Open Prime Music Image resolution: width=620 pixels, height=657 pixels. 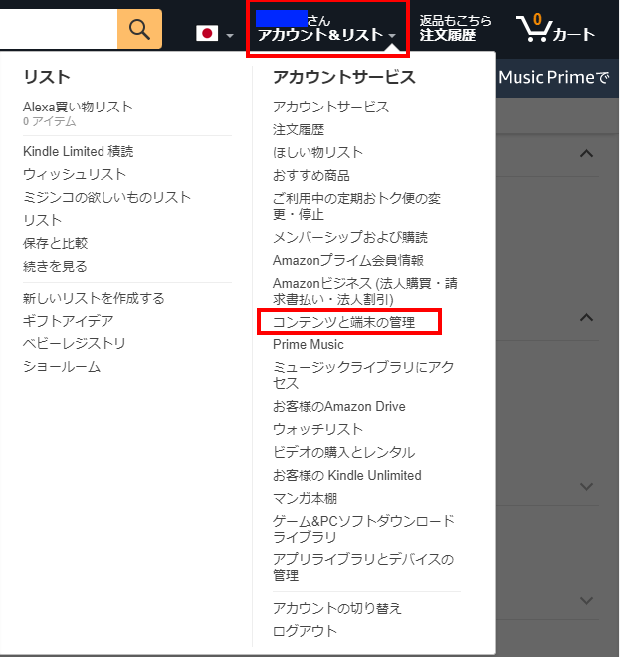tap(309, 344)
